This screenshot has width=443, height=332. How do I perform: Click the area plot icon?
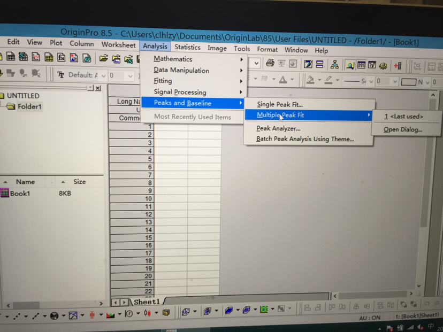pyautogui.click(x=110, y=314)
